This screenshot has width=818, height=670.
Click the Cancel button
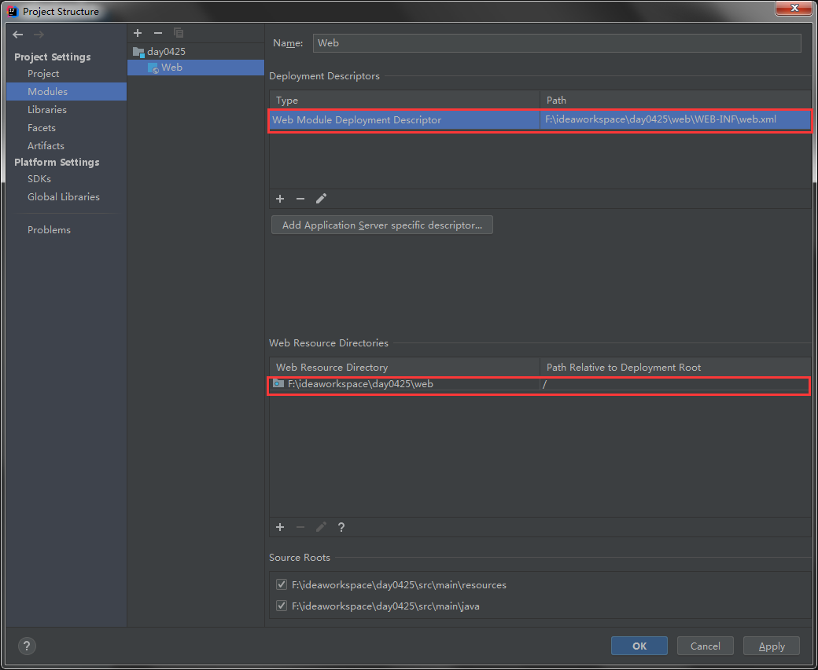[x=706, y=646]
